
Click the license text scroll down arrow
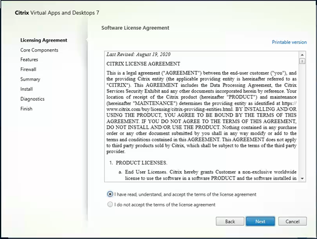[x=302, y=179]
